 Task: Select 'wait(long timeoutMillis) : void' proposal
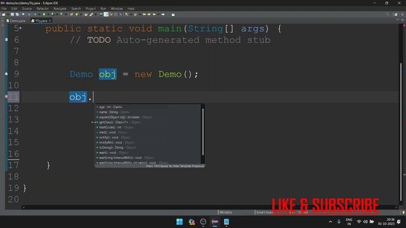pyautogui.click(x=148, y=158)
